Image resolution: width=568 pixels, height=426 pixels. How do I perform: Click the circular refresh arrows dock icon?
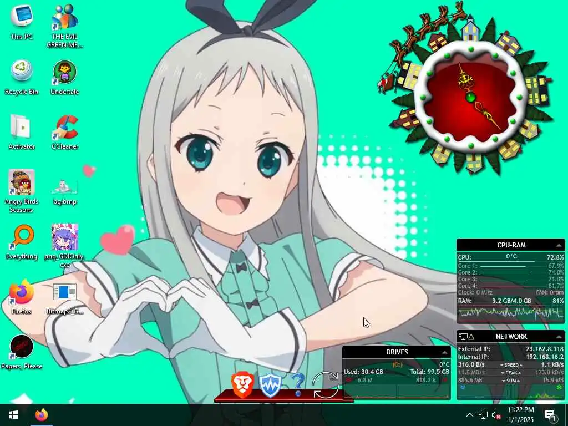point(326,385)
